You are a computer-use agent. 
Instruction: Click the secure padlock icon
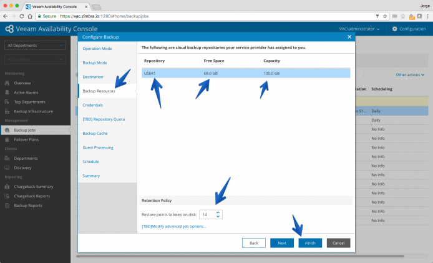pos(39,16)
